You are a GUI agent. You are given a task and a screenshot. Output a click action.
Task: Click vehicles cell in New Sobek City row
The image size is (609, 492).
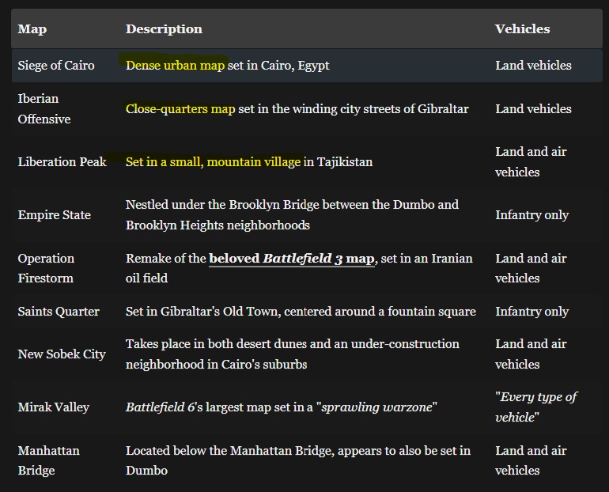tap(531, 354)
